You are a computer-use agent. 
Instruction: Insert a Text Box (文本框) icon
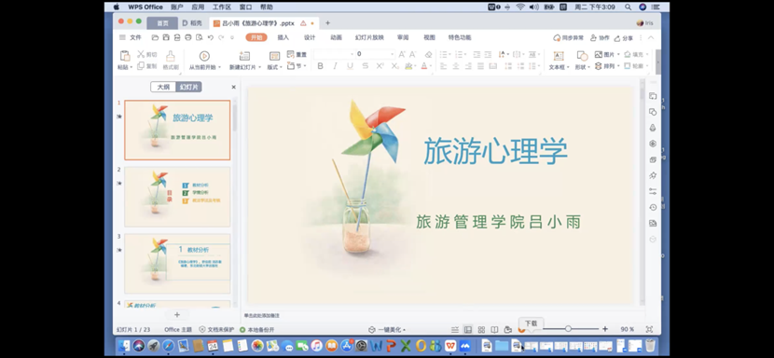point(559,56)
